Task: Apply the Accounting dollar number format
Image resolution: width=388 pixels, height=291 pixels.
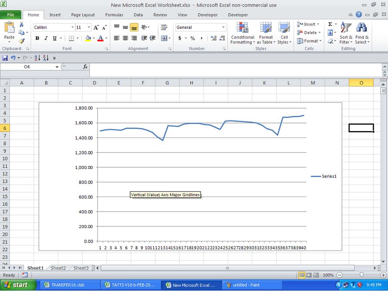Action: (180, 38)
